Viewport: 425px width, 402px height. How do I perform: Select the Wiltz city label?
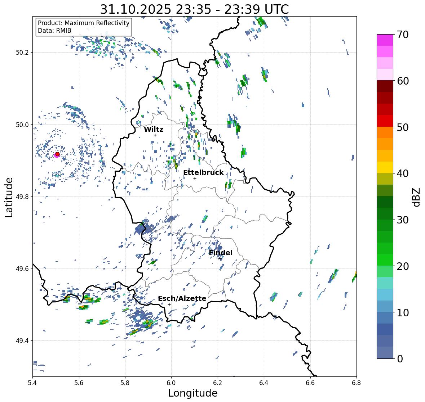154,129
